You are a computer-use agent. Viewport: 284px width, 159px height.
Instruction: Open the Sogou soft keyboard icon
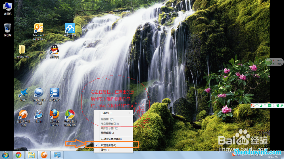click(269, 106)
